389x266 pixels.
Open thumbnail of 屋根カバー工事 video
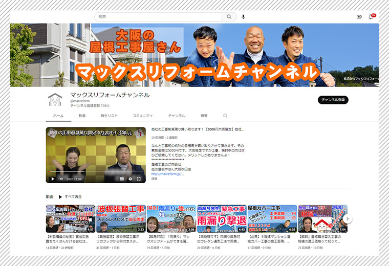point(272,218)
